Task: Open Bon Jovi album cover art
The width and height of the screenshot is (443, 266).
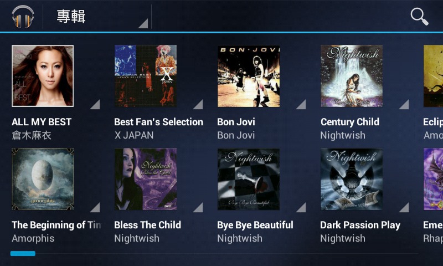Action: pyautogui.click(x=249, y=76)
